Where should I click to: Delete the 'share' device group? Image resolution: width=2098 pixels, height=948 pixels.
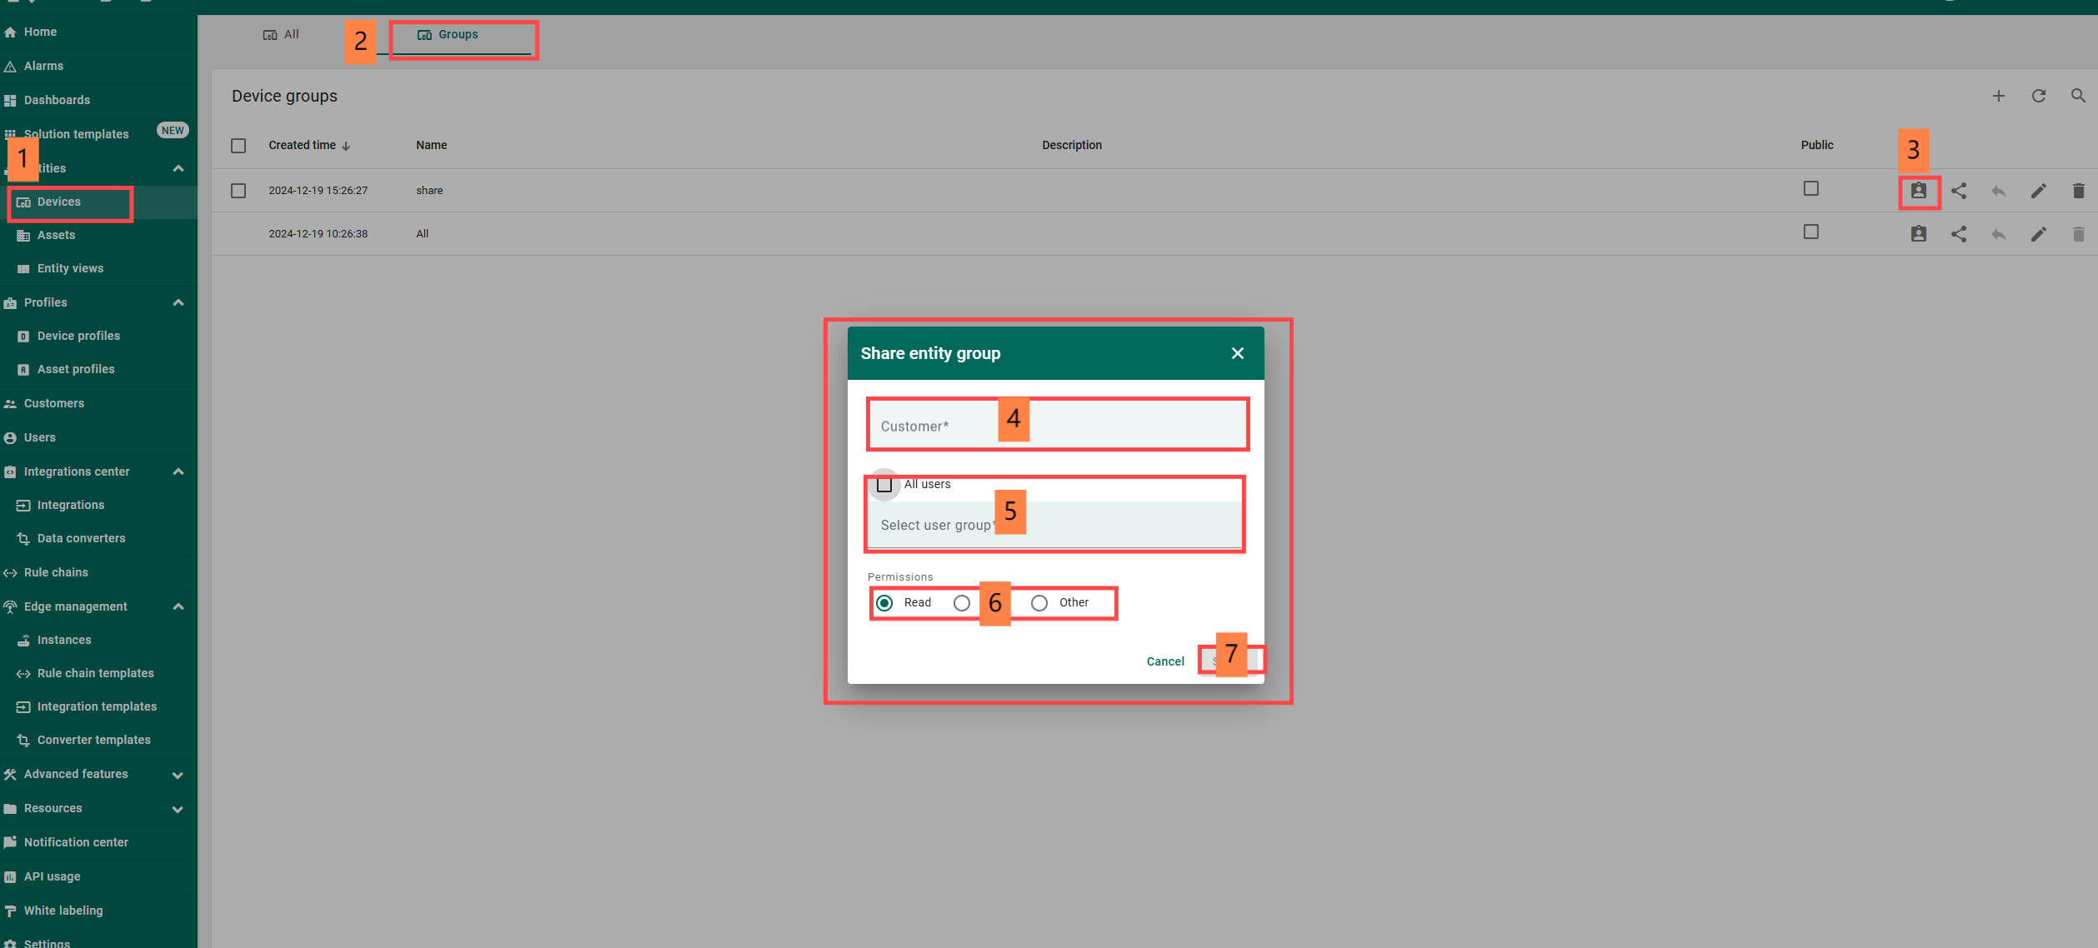pos(2078,191)
